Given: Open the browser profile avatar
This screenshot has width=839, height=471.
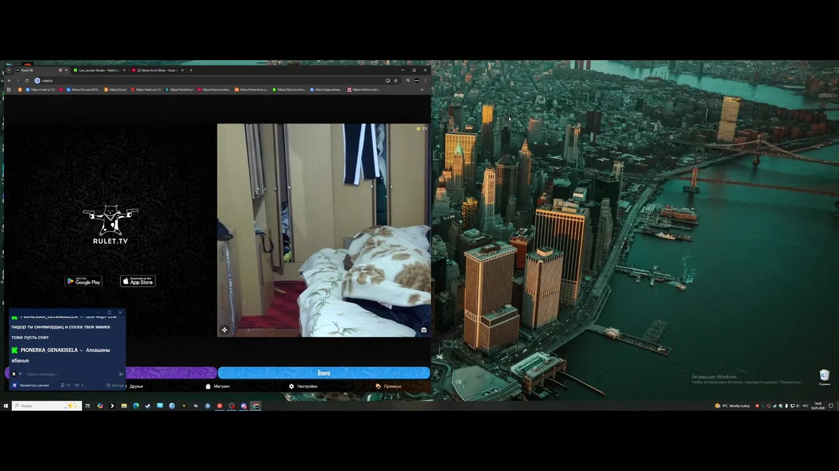Looking at the screenshot, I should pos(417,80).
